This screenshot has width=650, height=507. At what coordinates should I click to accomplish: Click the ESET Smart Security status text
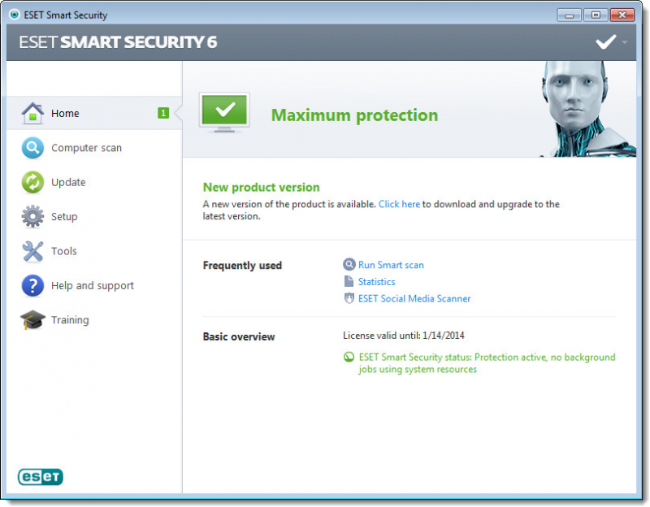point(487,363)
